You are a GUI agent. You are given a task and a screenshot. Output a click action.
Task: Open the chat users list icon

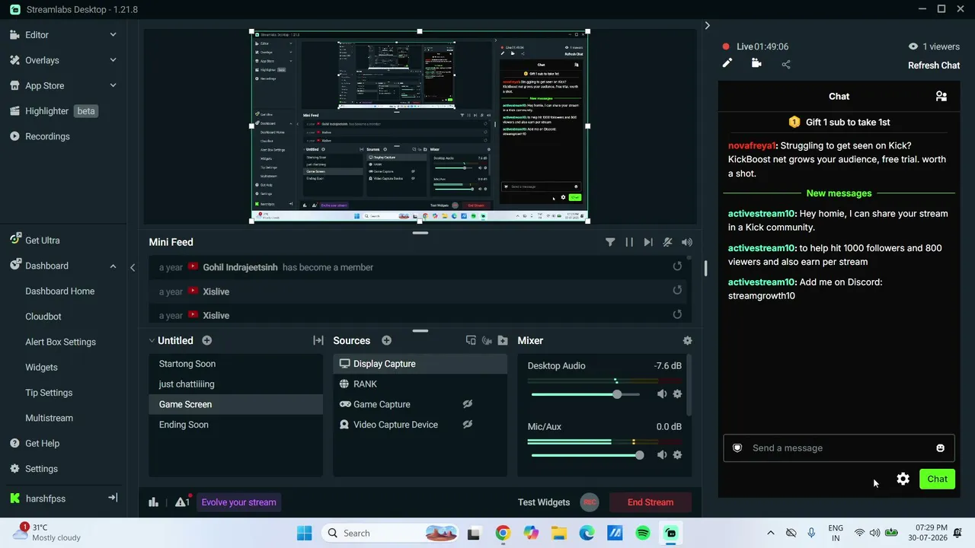[x=941, y=96]
